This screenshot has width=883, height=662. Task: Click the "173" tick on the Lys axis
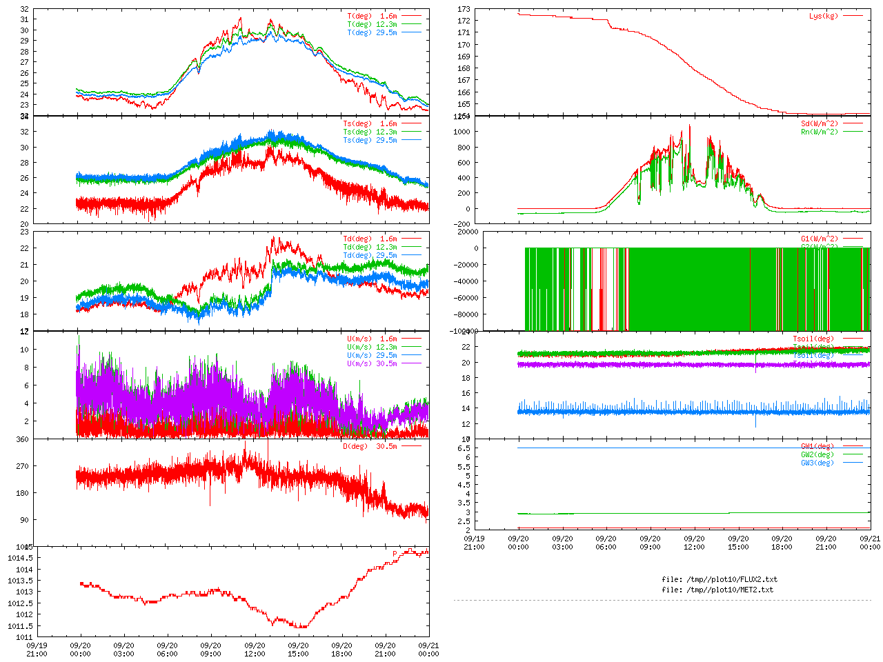464,10
